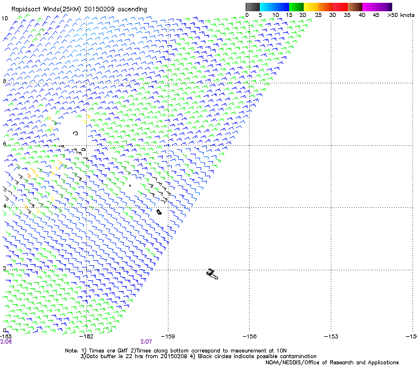Click the brown 35-40 knots legend swatch

[355, 7]
